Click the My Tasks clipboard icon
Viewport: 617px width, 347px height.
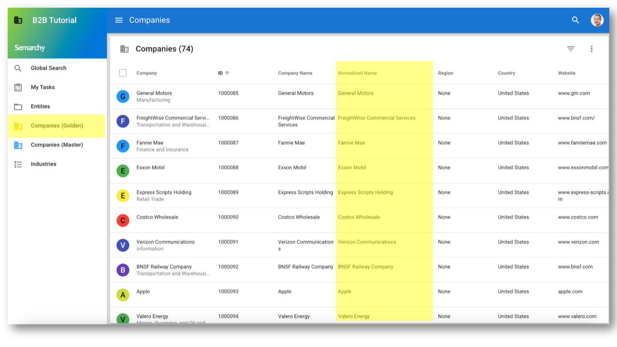pyautogui.click(x=18, y=87)
